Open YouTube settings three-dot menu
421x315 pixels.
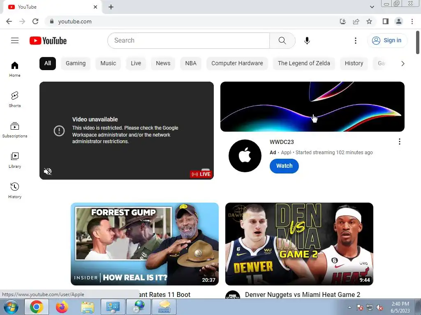tap(356, 41)
